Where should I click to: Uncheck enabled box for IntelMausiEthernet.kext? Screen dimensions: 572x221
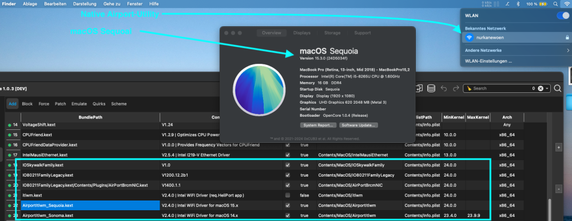point(288,155)
